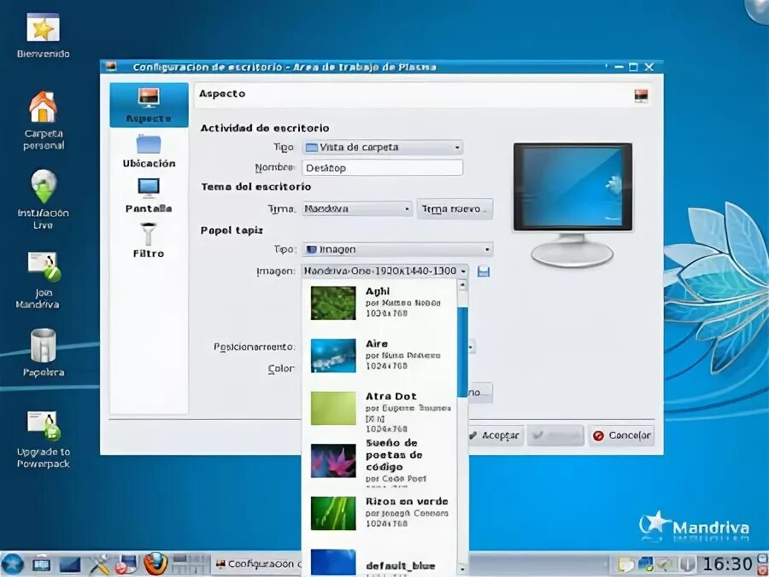Maximize the Configuración de escritorio window
The width and height of the screenshot is (769, 577).
tap(634, 67)
